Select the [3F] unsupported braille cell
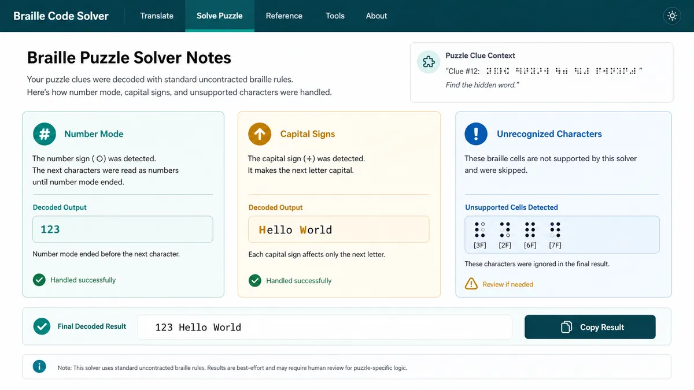This screenshot has width=694, height=390. [x=480, y=235]
